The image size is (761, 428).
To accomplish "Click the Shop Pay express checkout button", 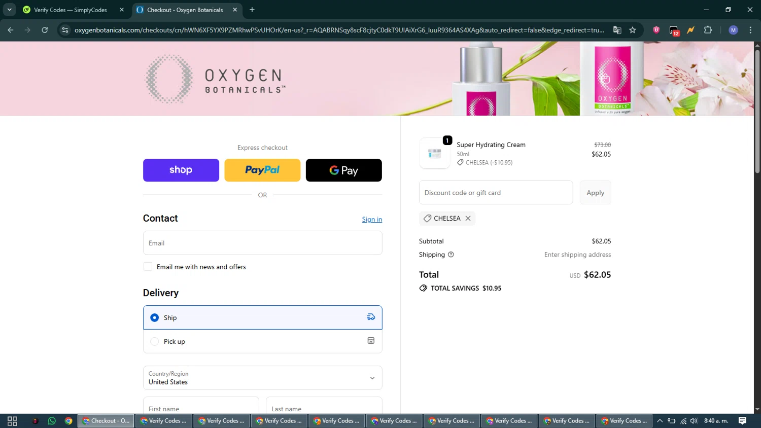I will coord(181,170).
